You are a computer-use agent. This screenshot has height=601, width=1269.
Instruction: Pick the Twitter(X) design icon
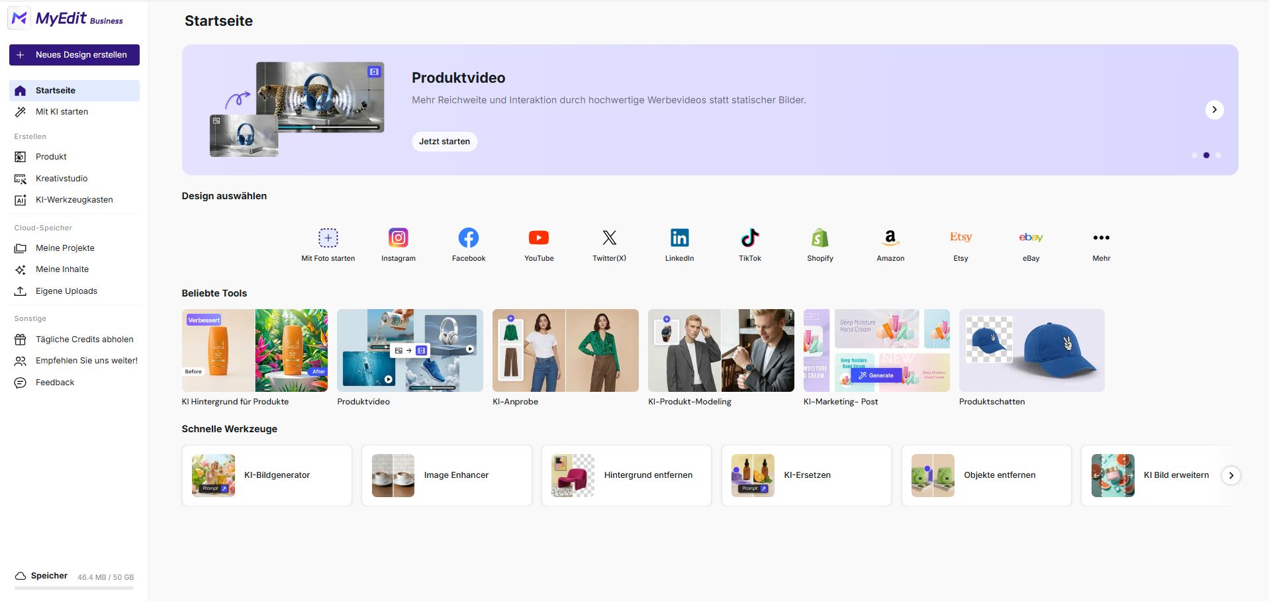click(x=609, y=238)
